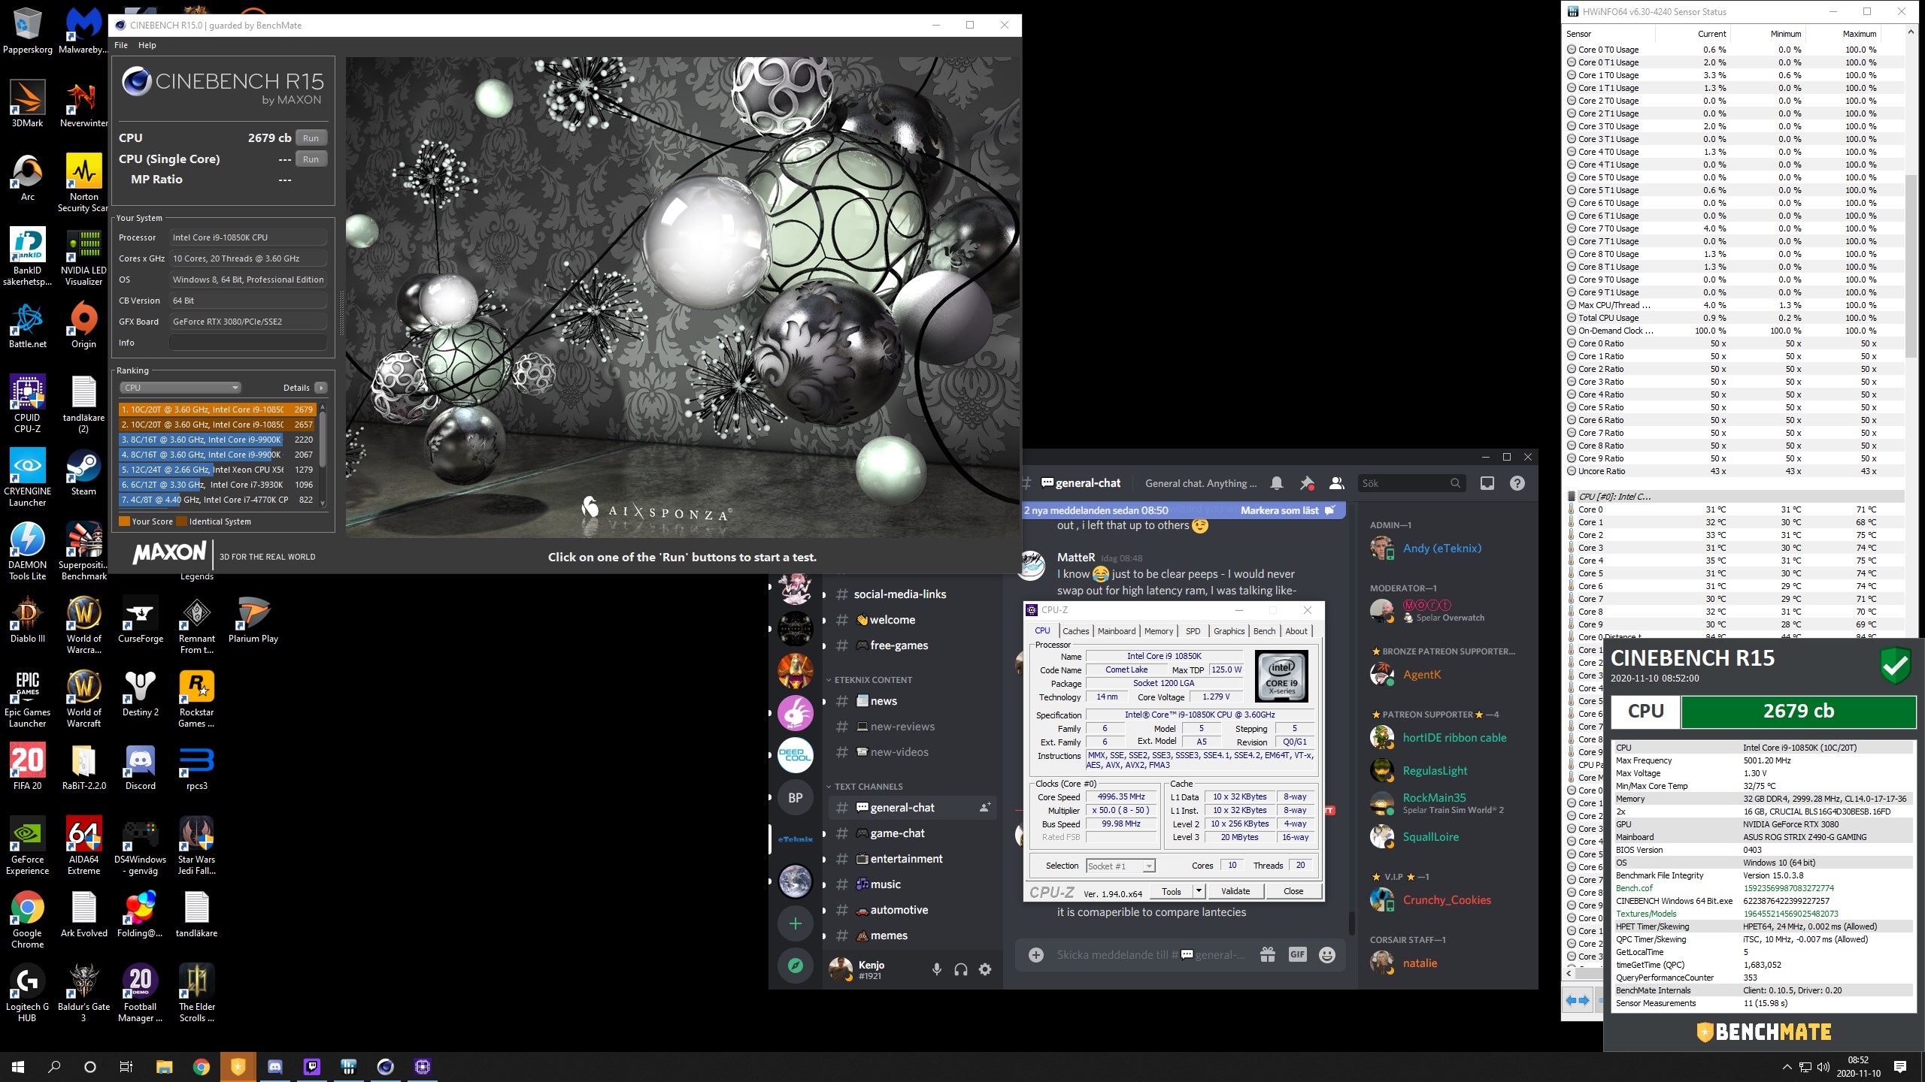Screen dimensions: 1925x1082
Task: Open emoji picker in Discord message bar
Action: [x=1327, y=955]
